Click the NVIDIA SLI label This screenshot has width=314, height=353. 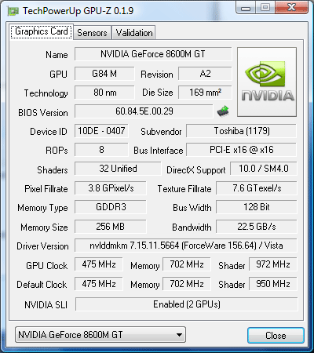pos(46,305)
